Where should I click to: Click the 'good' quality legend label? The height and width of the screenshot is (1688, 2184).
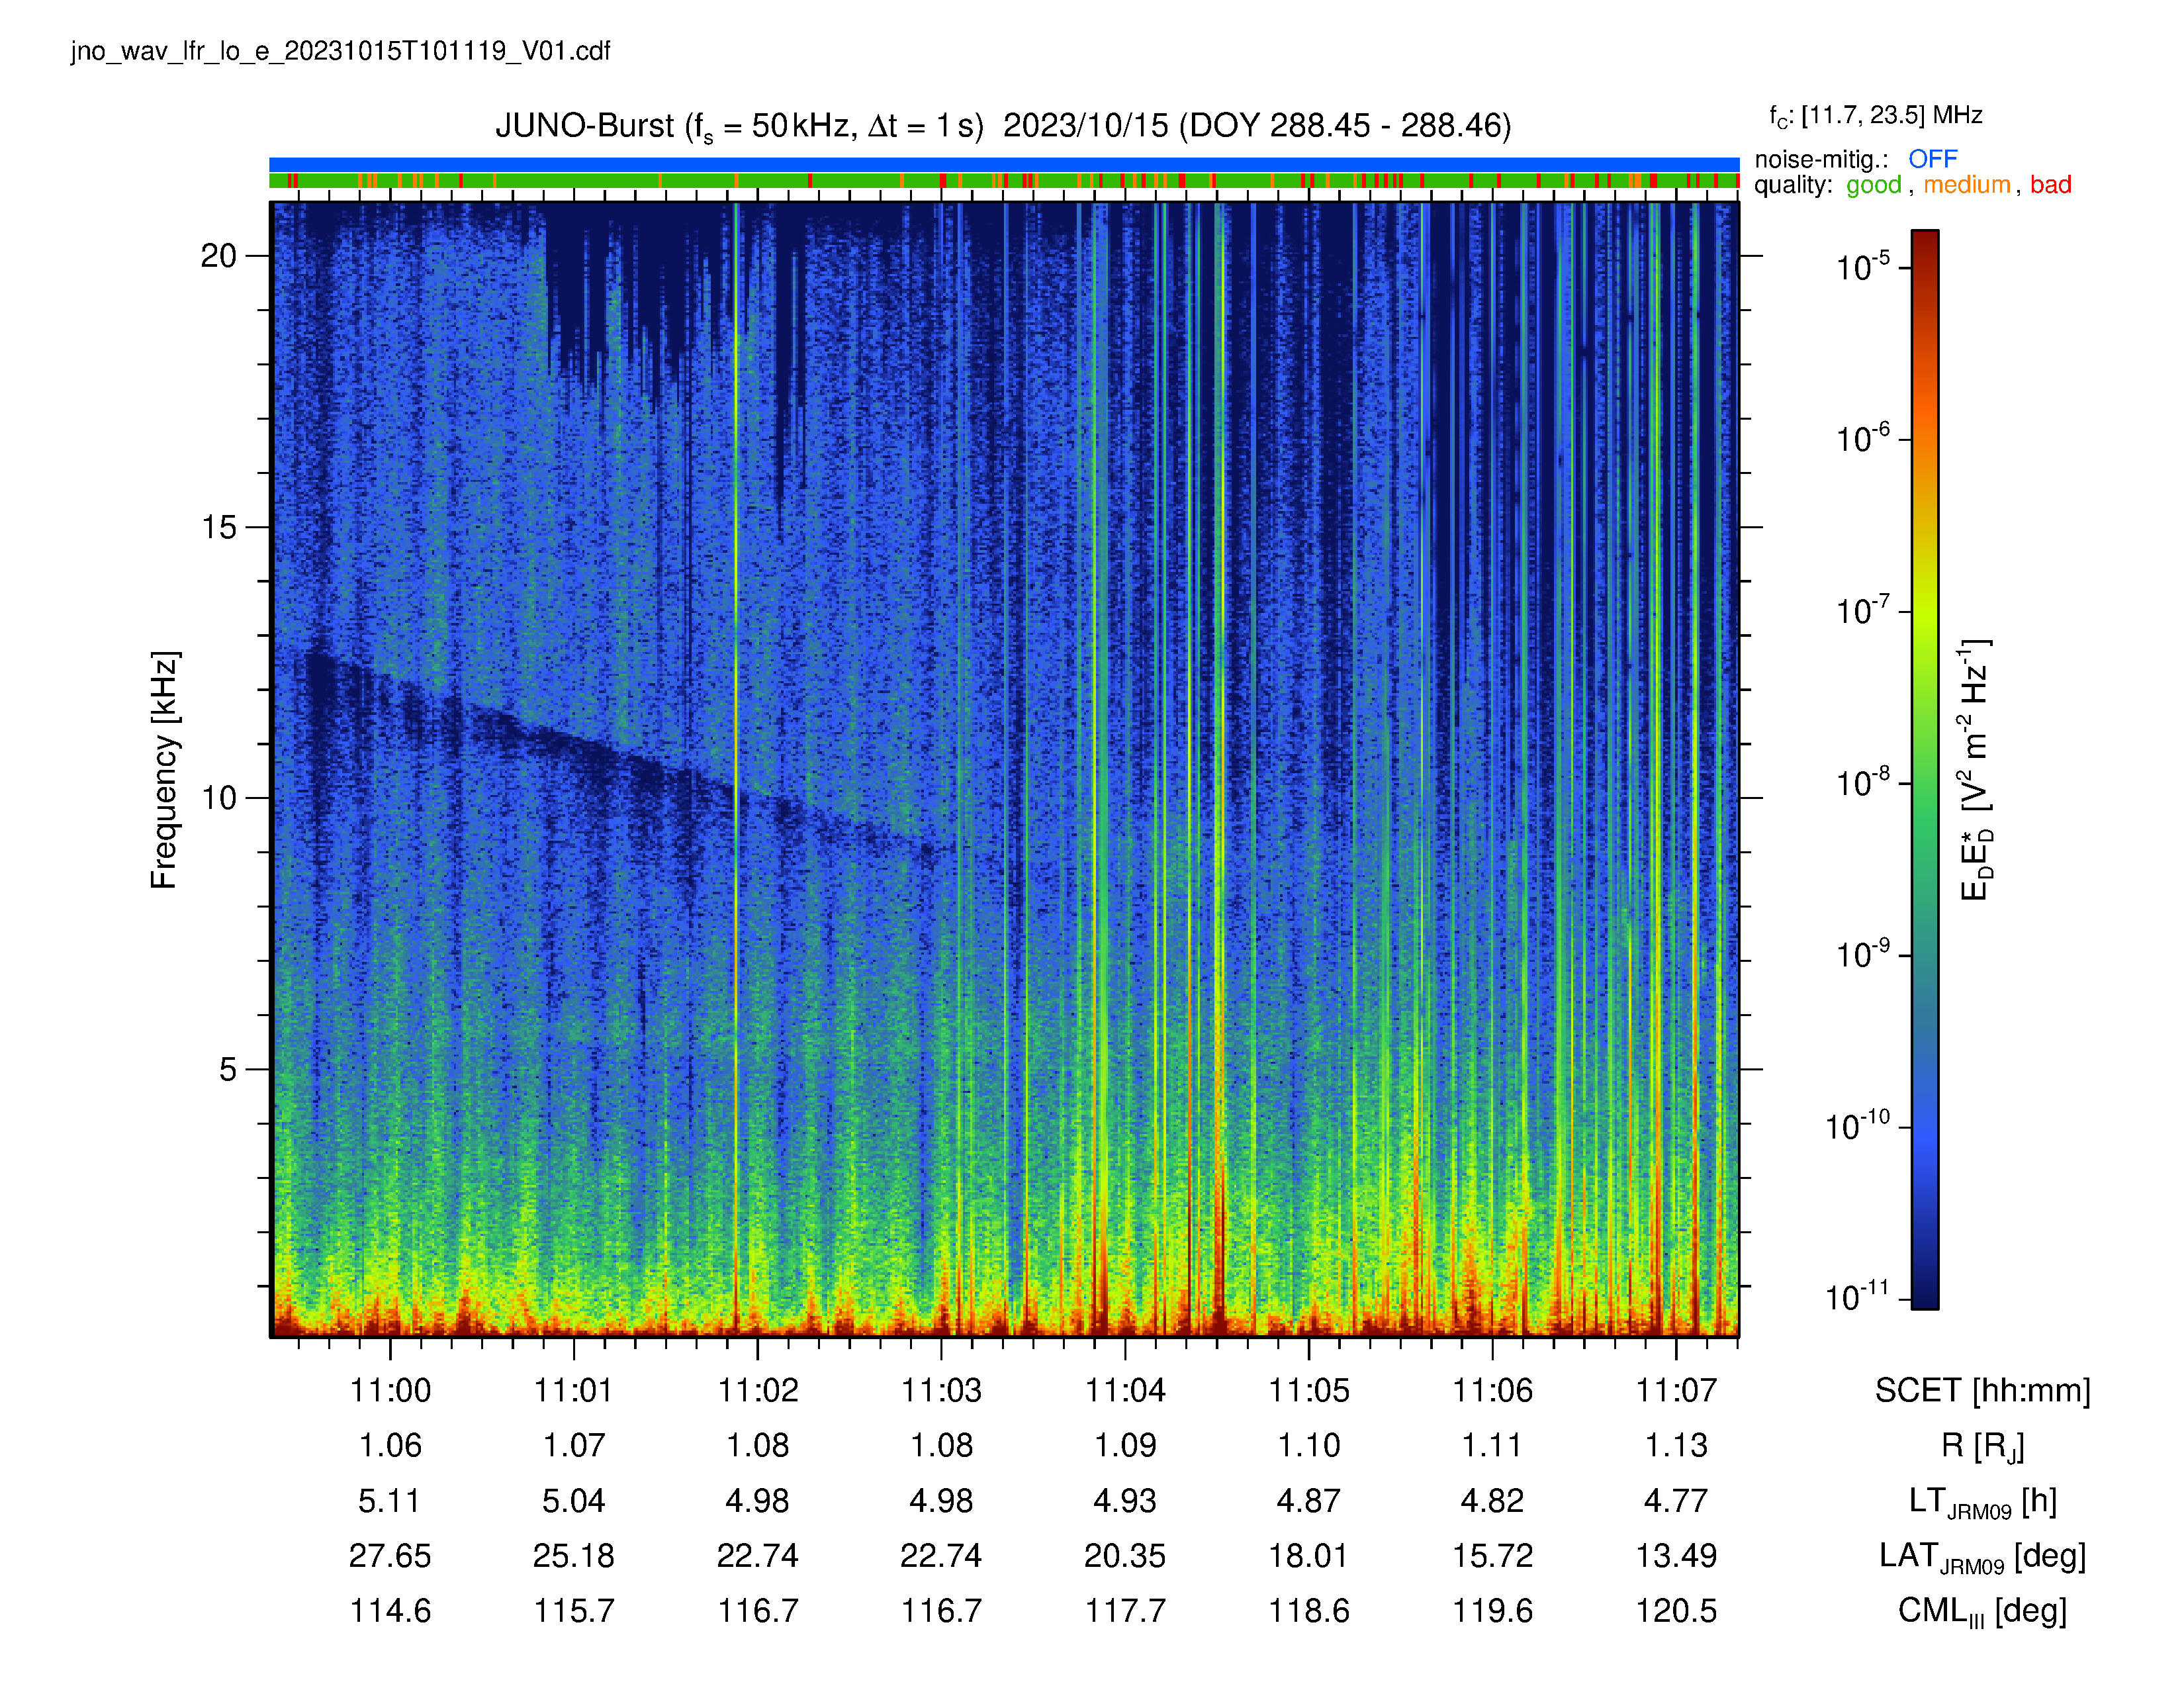[x=1873, y=185]
